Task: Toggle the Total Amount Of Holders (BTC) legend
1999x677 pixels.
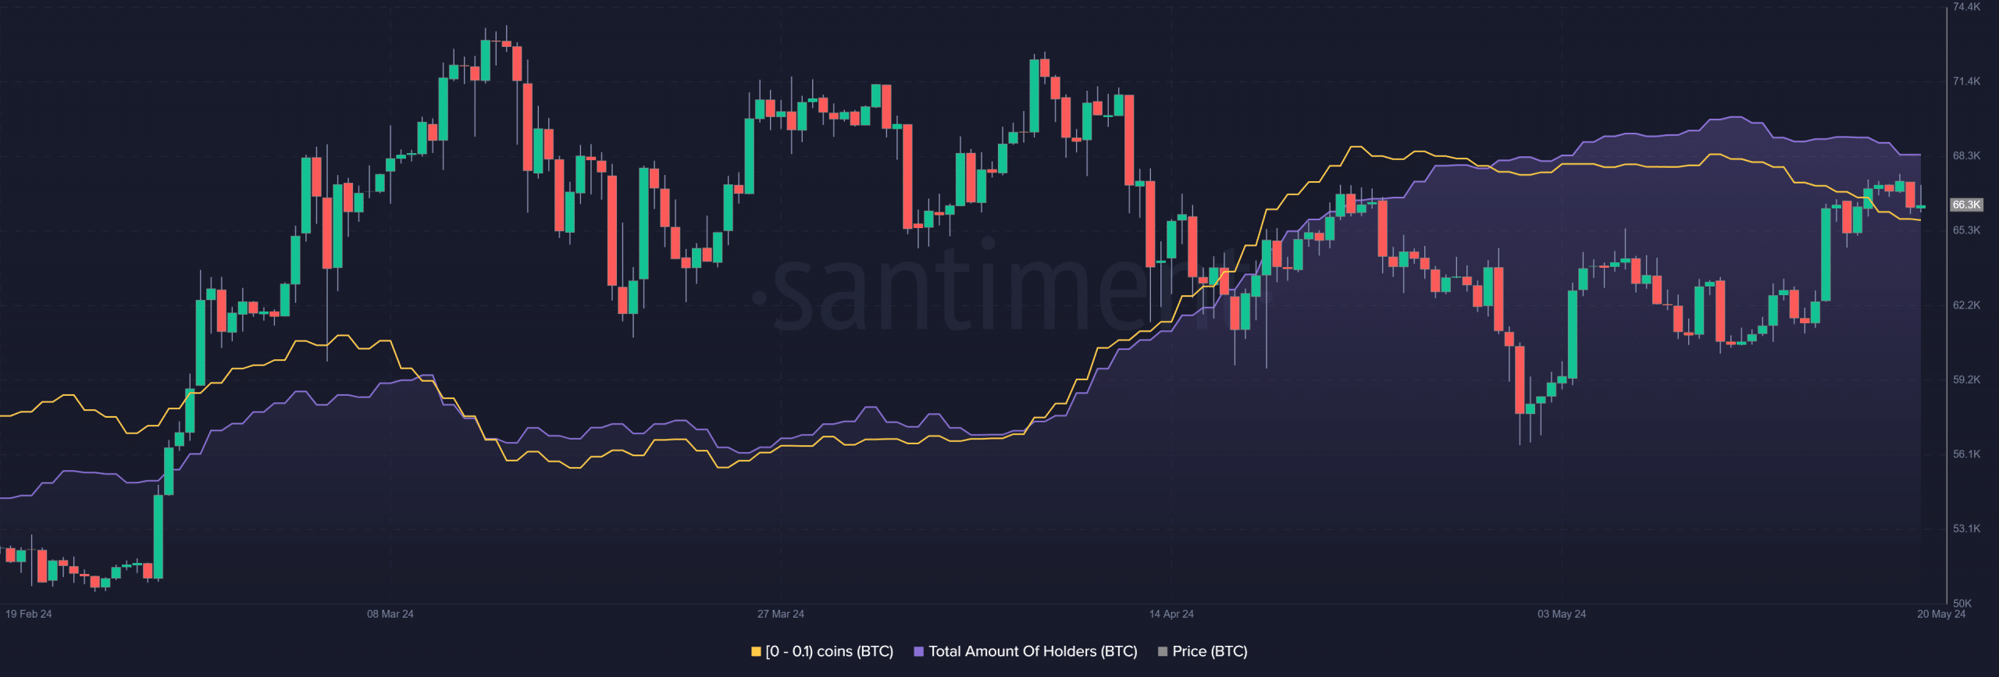Action: [x=1026, y=651]
